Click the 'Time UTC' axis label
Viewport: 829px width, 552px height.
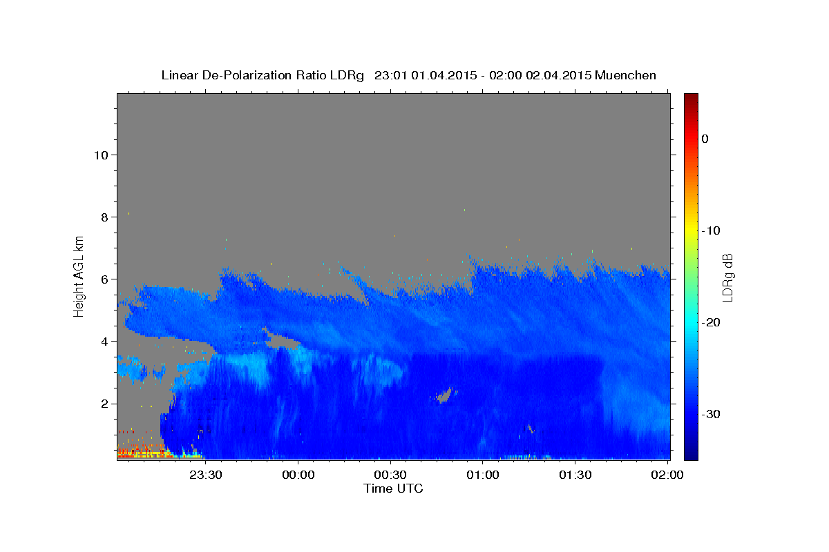[393, 489]
